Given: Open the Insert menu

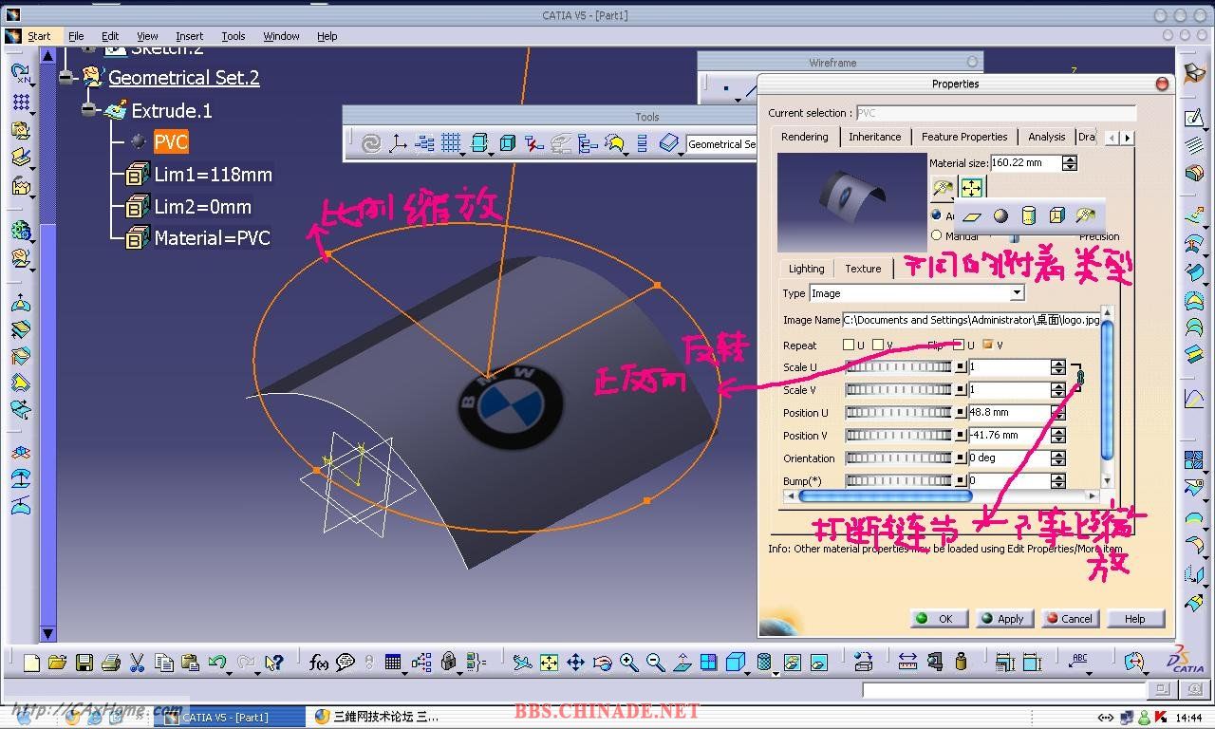Looking at the screenshot, I should coord(189,36).
